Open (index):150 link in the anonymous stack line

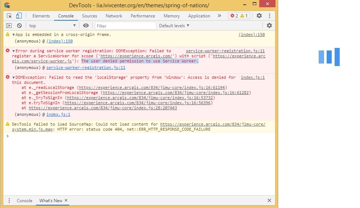pyautogui.click(x=60, y=41)
